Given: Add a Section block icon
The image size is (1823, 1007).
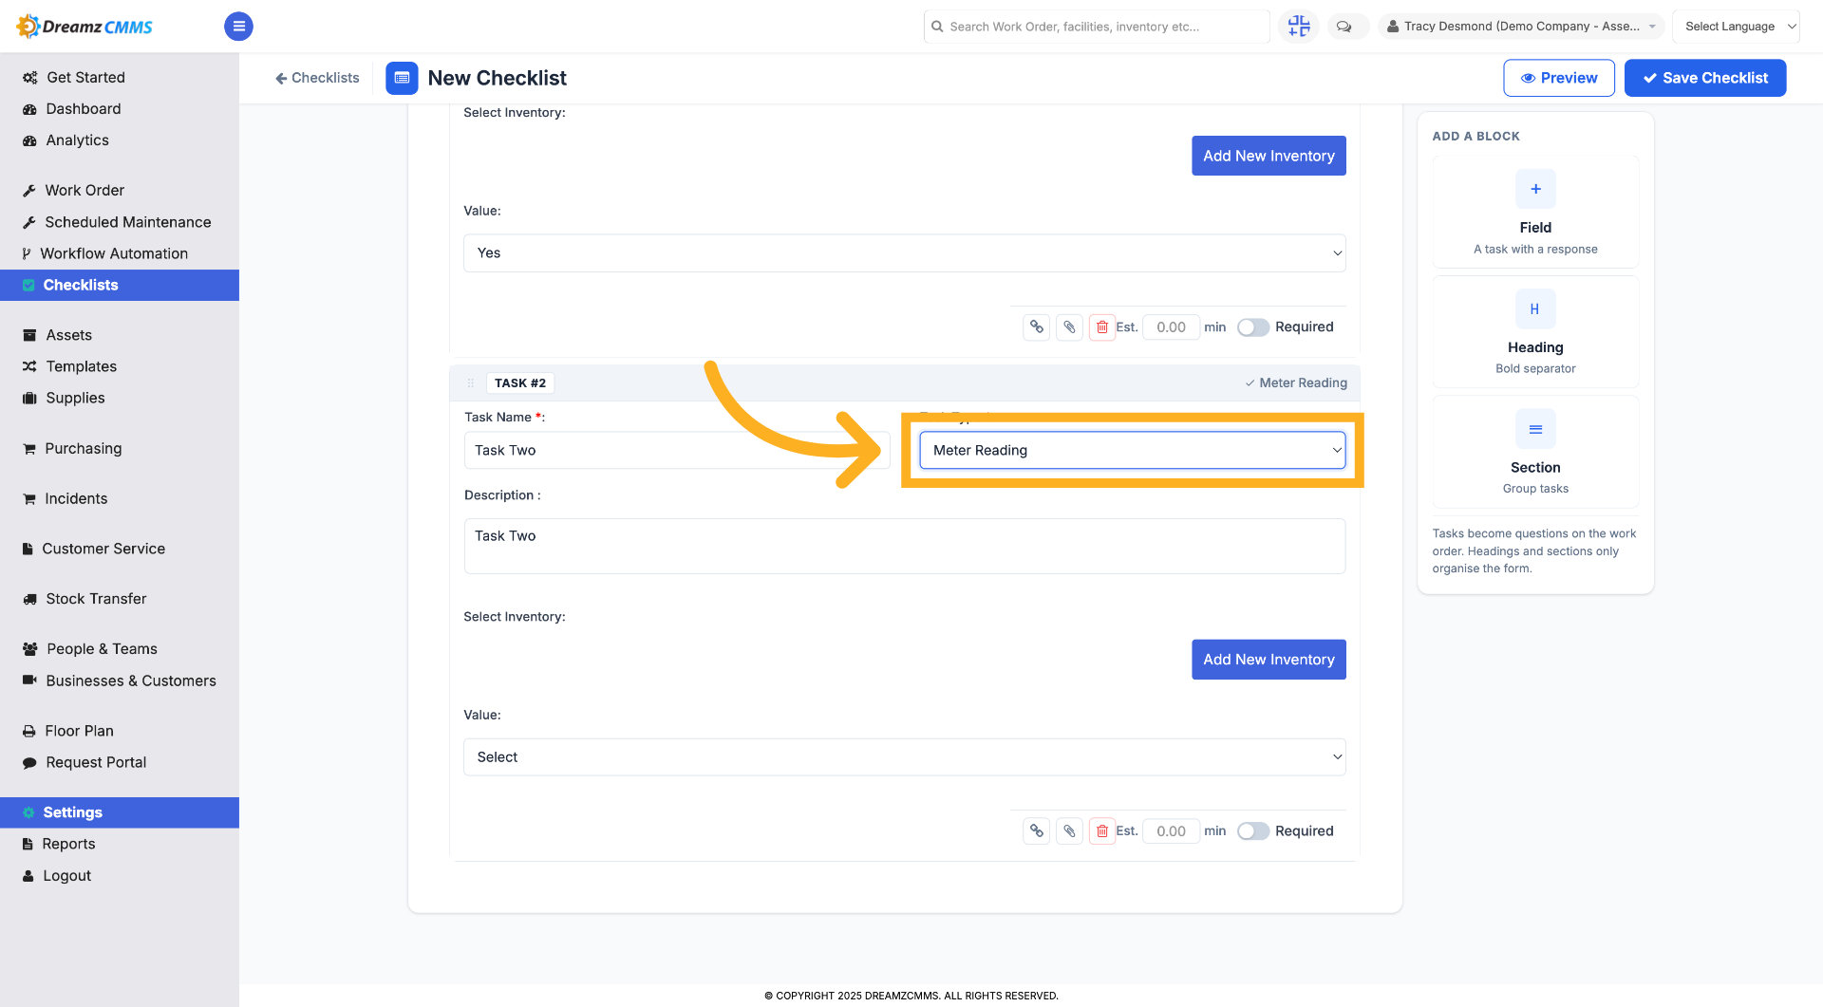Looking at the screenshot, I should click(1535, 429).
